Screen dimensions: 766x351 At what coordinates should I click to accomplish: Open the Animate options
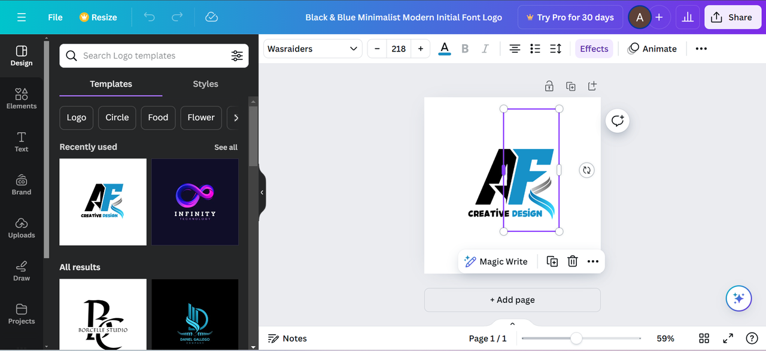point(652,49)
